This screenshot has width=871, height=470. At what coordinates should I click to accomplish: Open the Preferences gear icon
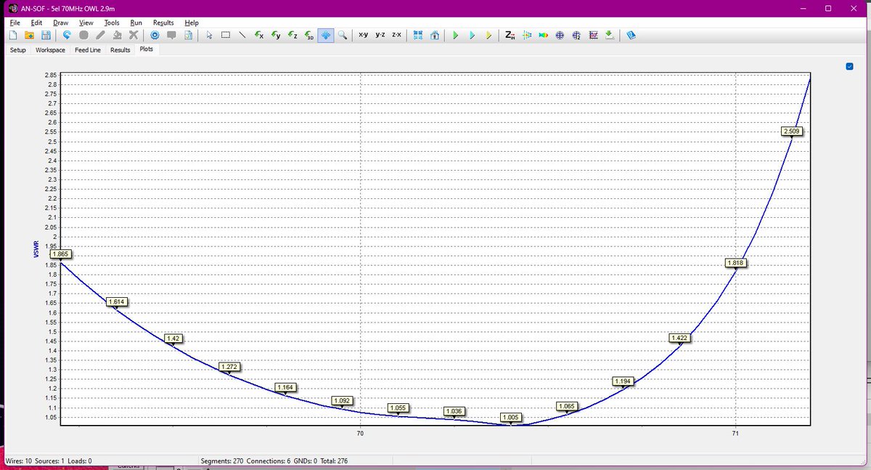pyautogui.click(x=154, y=34)
